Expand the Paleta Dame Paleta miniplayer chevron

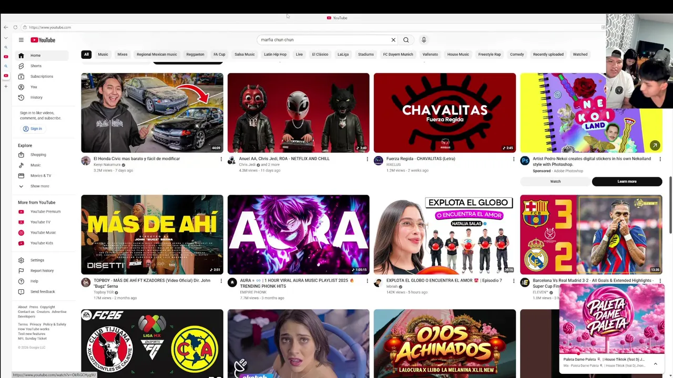(655, 363)
